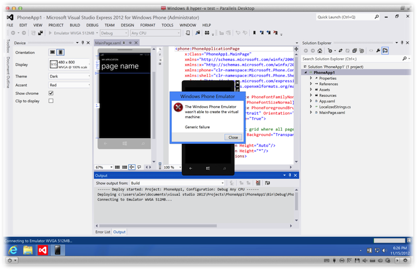Select portrait orientation in Device panel
Image resolution: width=417 pixels, height=270 pixels.
pyautogui.click(x=61, y=52)
